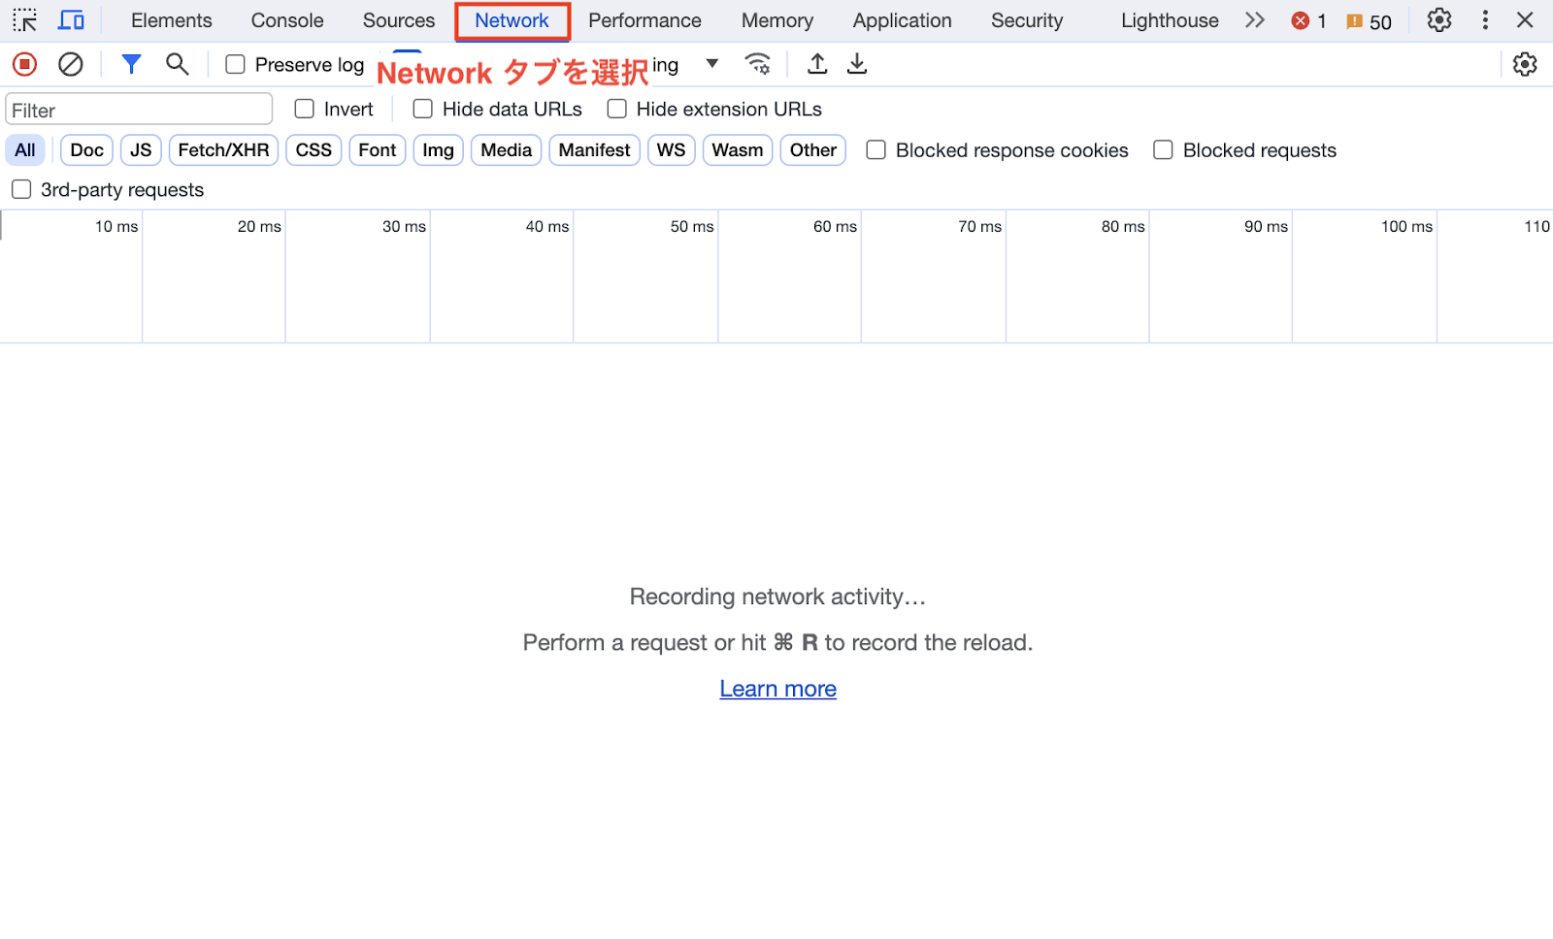Open the three-dot customize menu
Screen dimensions: 1553x939
pyautogui.click(x=1484, y=20)
